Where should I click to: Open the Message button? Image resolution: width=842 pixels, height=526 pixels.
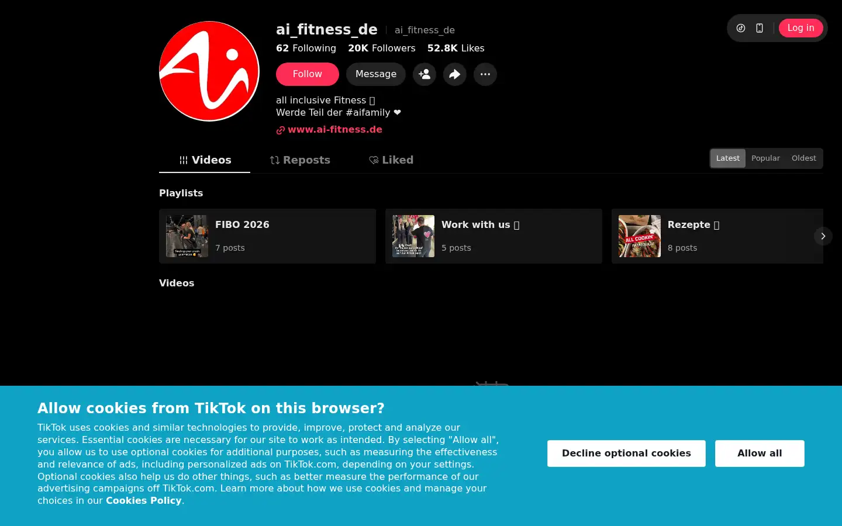point(376,74)
